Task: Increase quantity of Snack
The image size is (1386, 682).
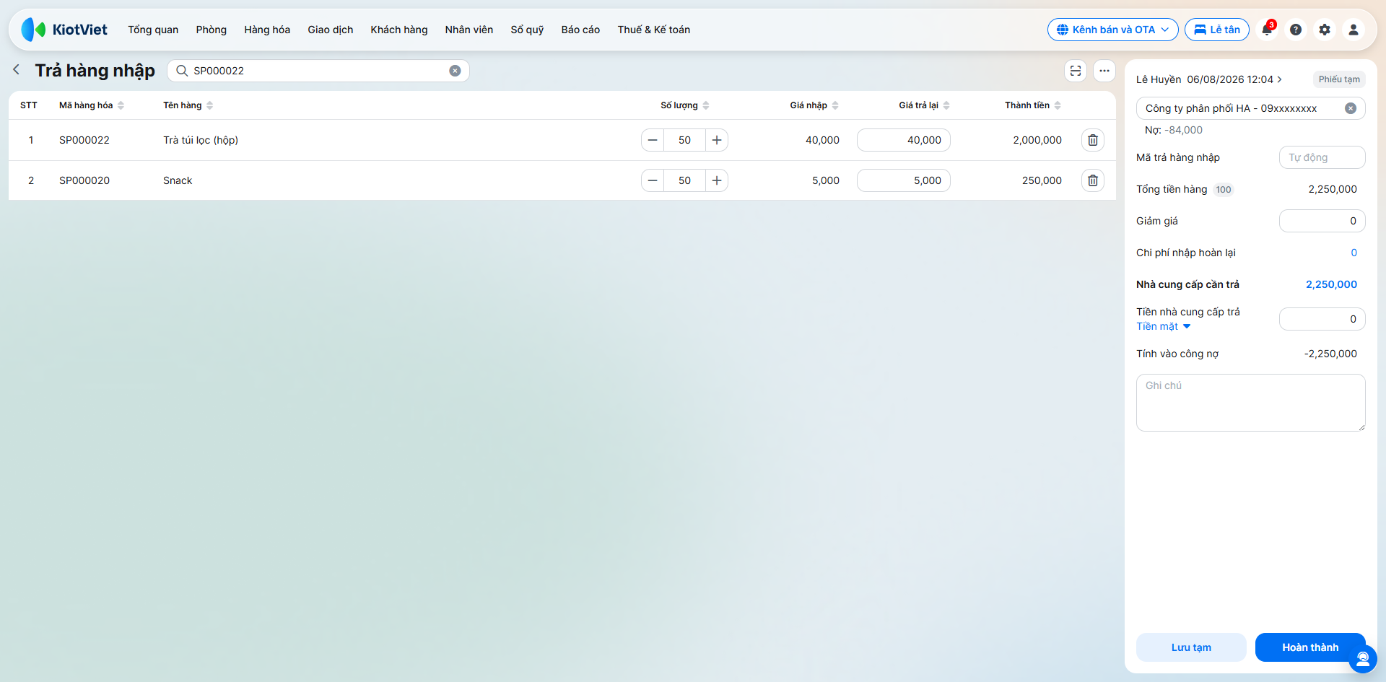Action: pos(717,180)
